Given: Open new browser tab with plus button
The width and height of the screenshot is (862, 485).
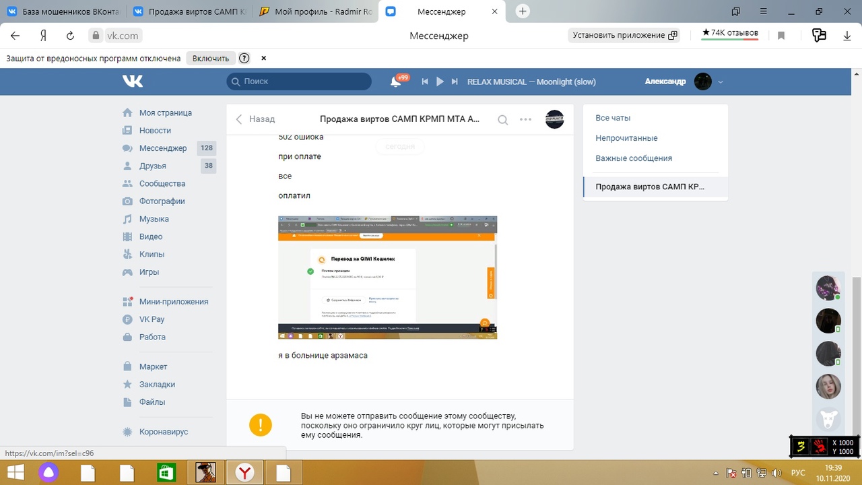Looking at the screenshot, I should pyautogui.click(x=523, y=11).
